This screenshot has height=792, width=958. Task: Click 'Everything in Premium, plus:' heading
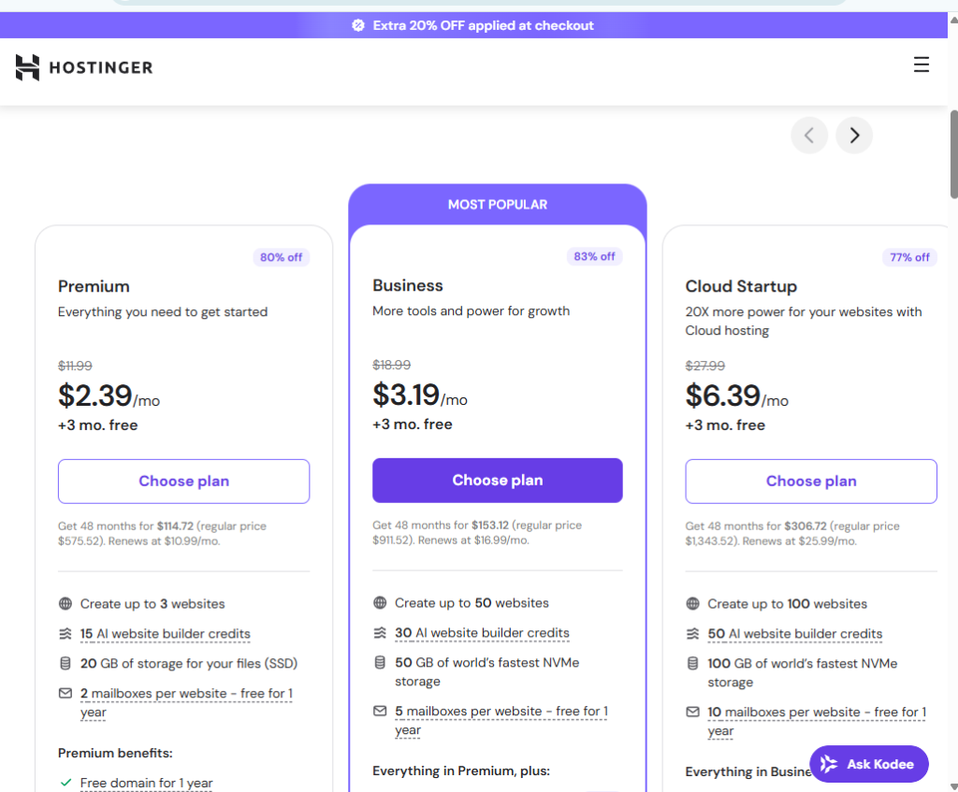[461, 770]
